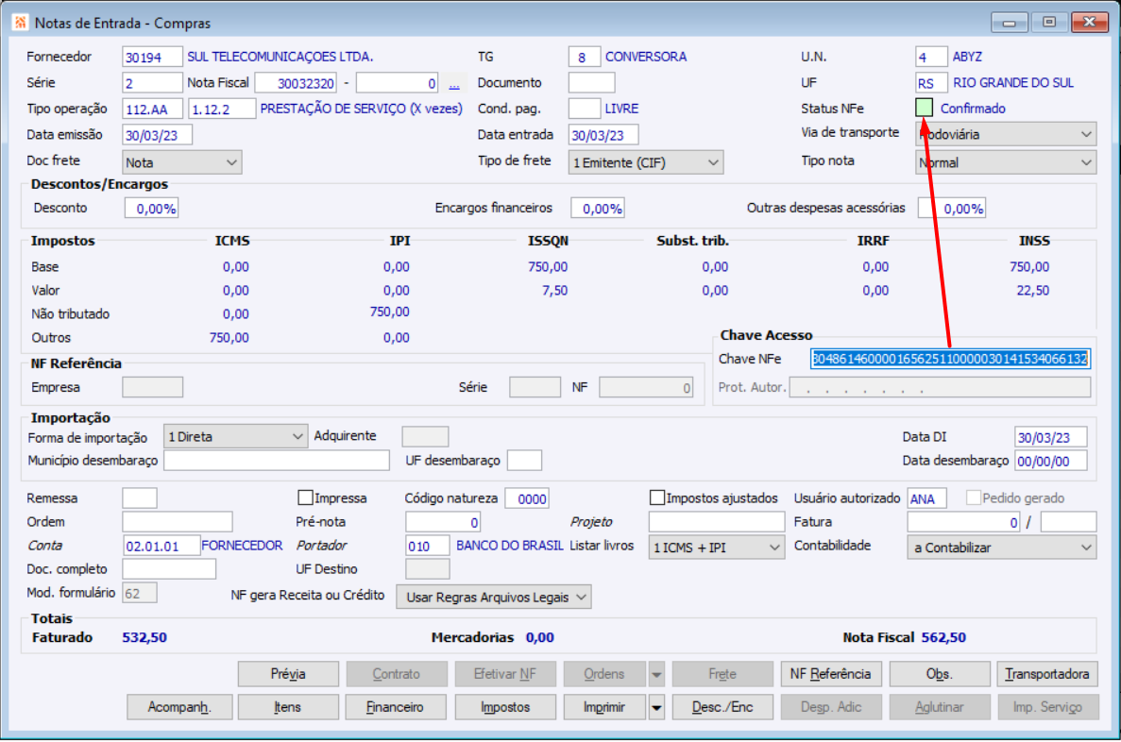This screenshot has width=1121, height=742.
Task: Click the Desconto percentage field
Action: [151, 208]
